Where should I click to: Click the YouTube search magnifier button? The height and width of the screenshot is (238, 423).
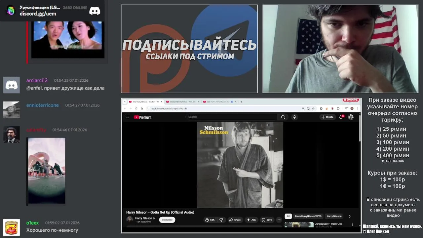pos(283,117)
